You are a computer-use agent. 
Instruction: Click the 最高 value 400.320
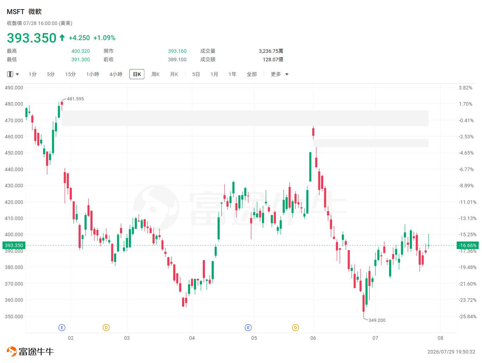pos(81,51)
